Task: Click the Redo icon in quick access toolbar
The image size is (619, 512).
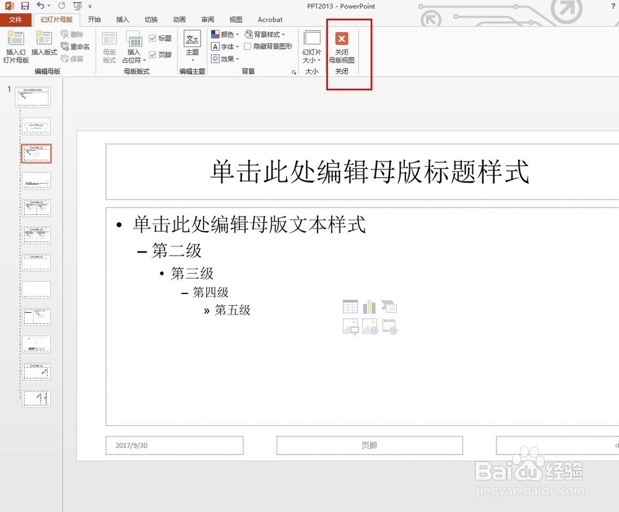Action: click(x=61, y=6)
